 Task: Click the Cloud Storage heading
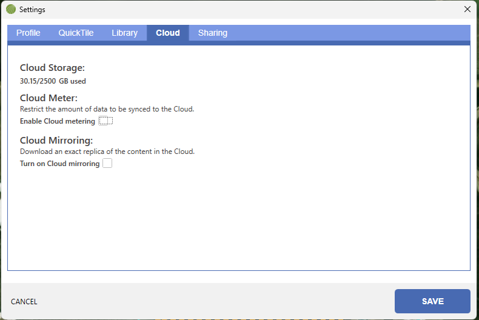(x=52, y=68)
